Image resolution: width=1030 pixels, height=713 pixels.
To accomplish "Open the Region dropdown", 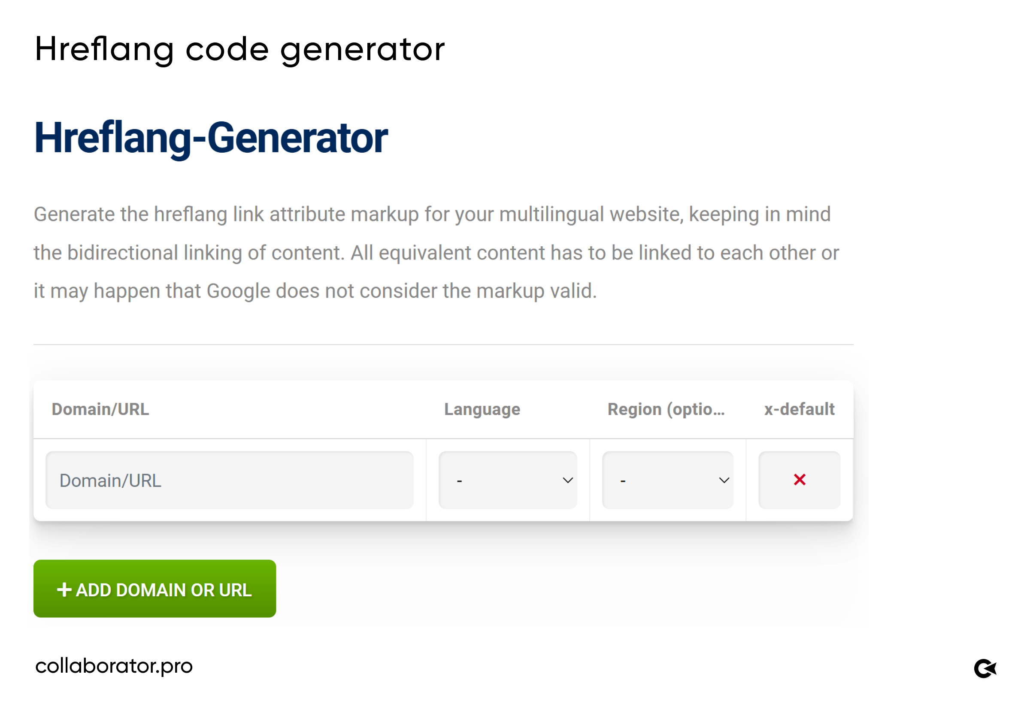I will point(668,480).
